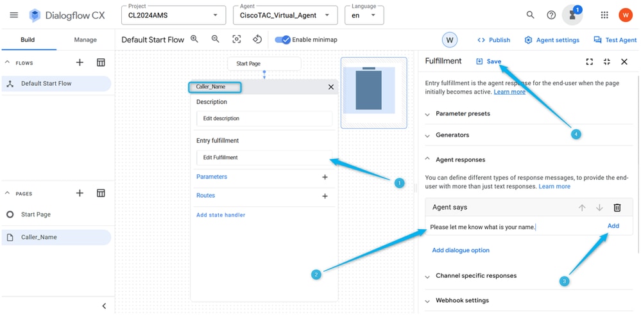Open the main hamburger menu
Screen dimensions: 641x315
(x=14, y=15)
